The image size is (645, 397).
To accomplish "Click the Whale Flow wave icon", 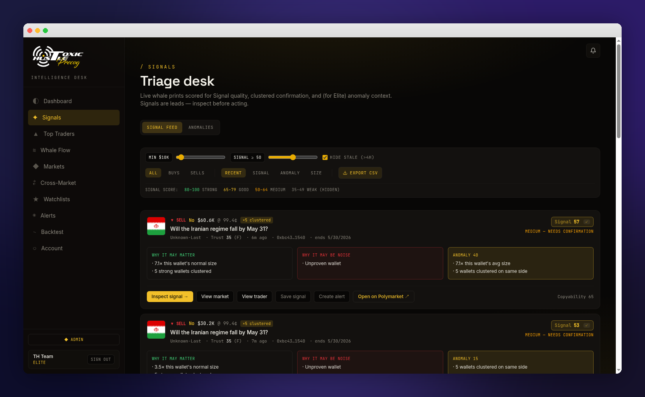I will 34,150.
